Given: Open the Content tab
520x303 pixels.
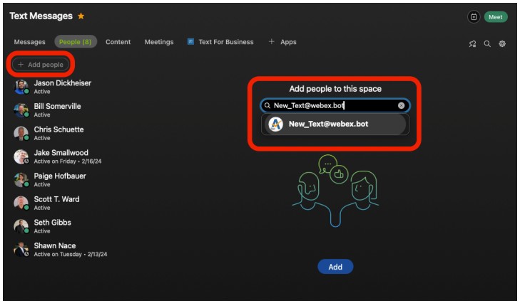Looking at the screenshot, I should coord(118,42).
